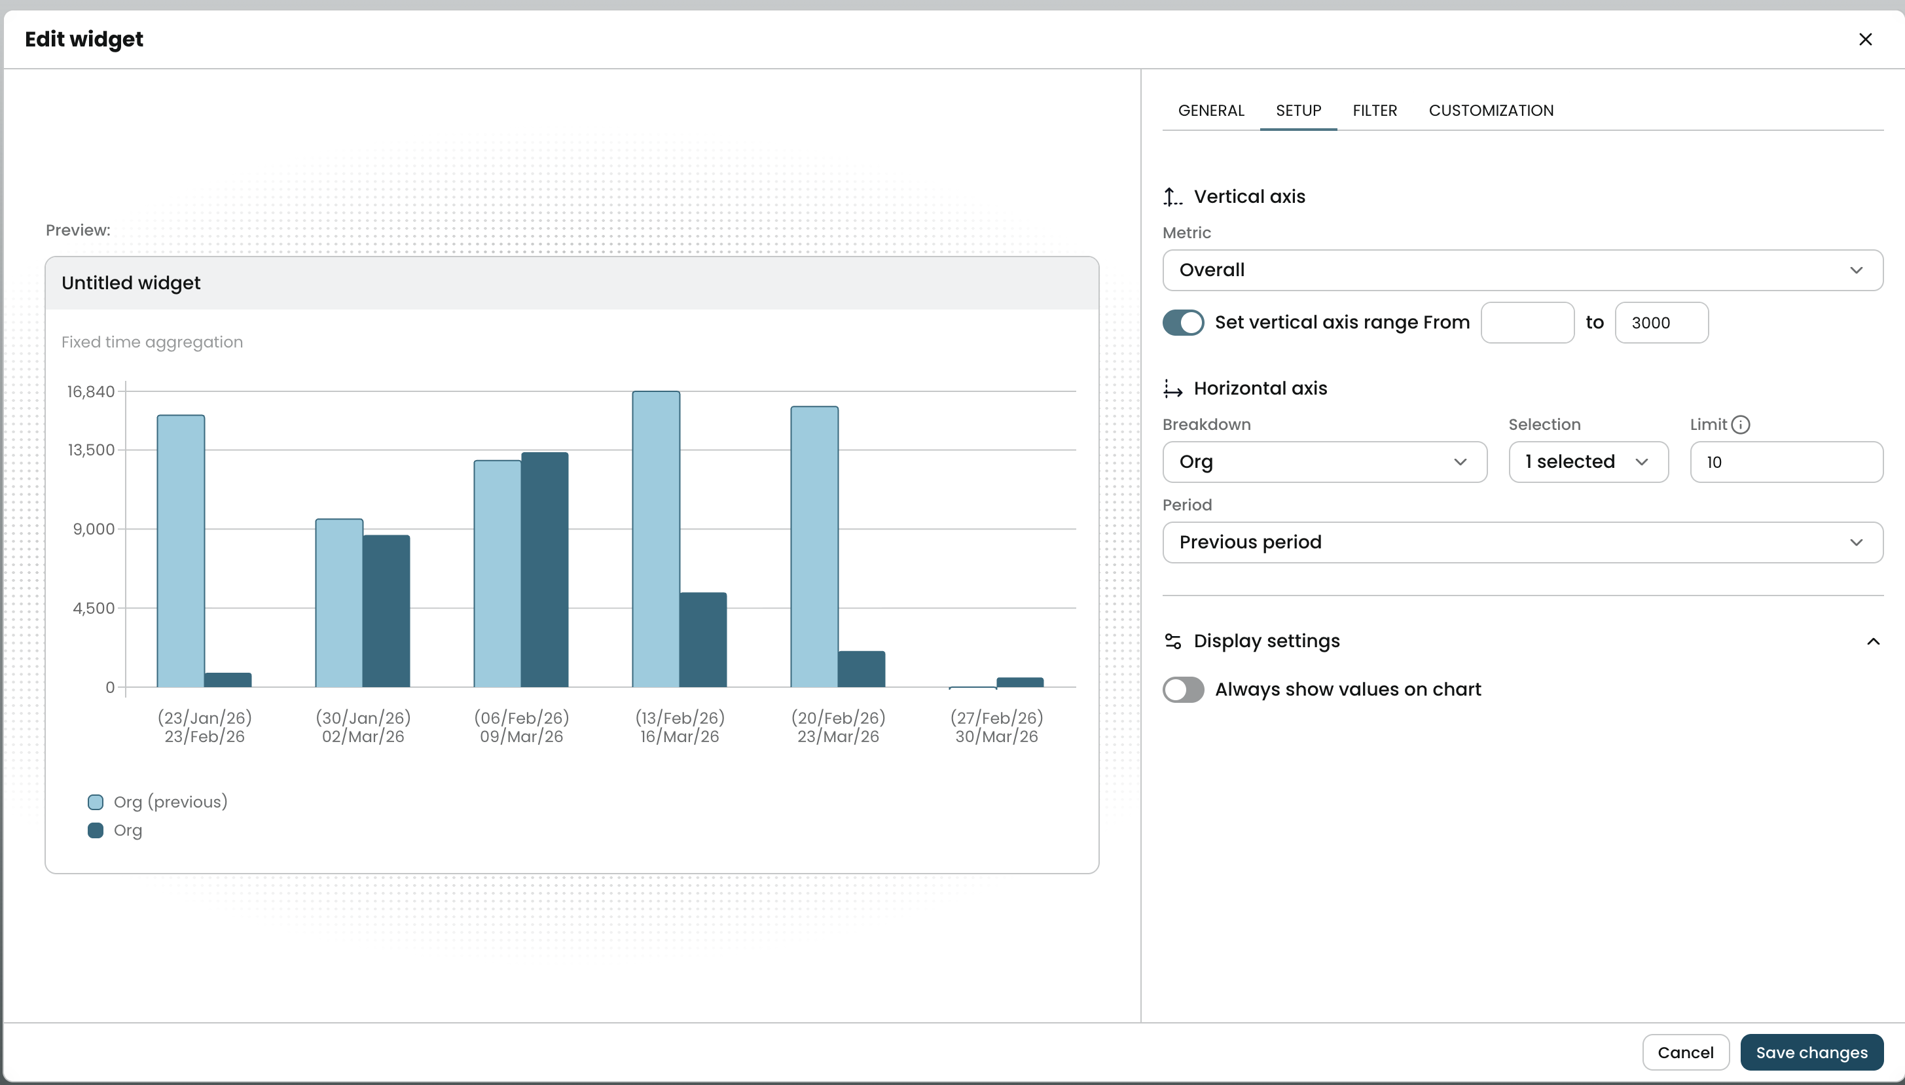Viewport: 1905px width, 1085px height.
Task: Enable Always show values on chart
Action: click(1183, 689)
